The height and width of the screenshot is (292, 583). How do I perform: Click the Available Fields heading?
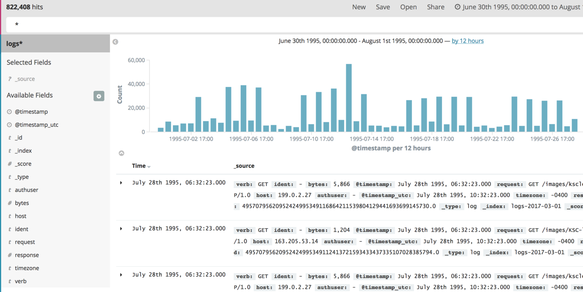(30, 95)
